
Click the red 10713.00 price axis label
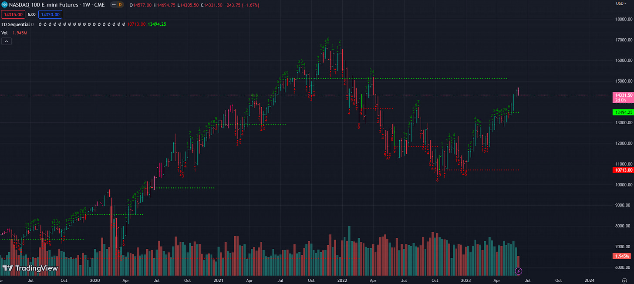pyautogui.click(x=623, y=170)
